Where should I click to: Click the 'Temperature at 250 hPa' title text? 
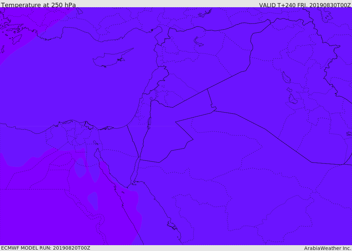point(38,5)
